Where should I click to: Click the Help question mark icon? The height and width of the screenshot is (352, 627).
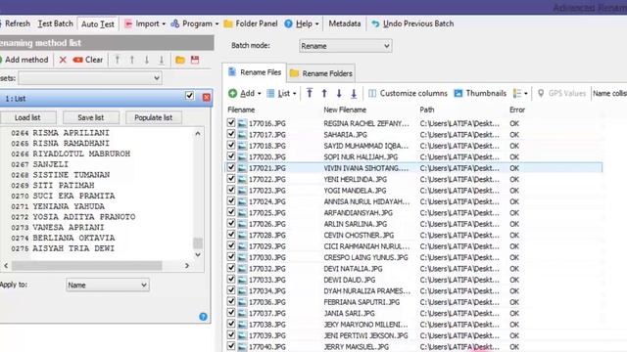[288, 23]
